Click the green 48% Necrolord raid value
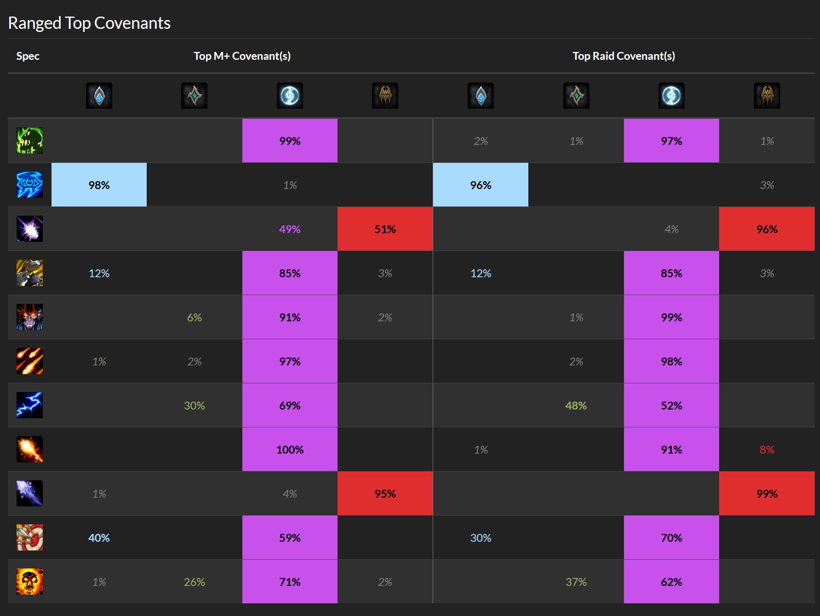Screen dimensions: 820x616 576,406
